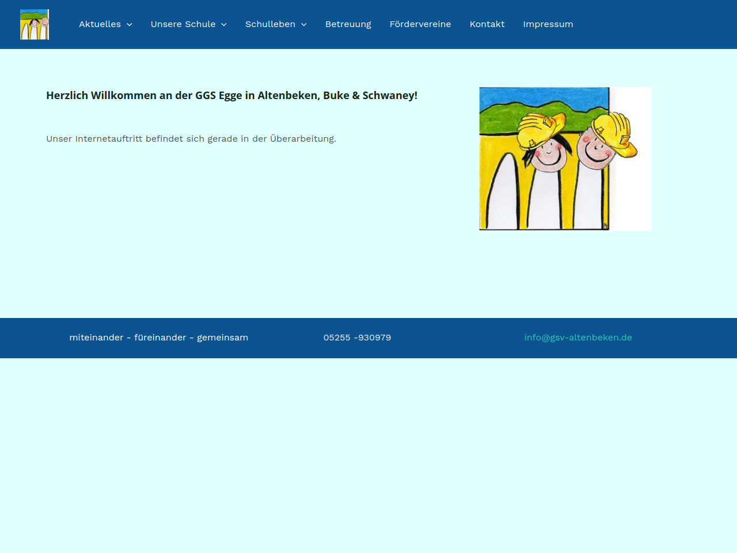Select the Unsere Schule menu label
This screenshot has height=553, width=737.
(183, 24)
